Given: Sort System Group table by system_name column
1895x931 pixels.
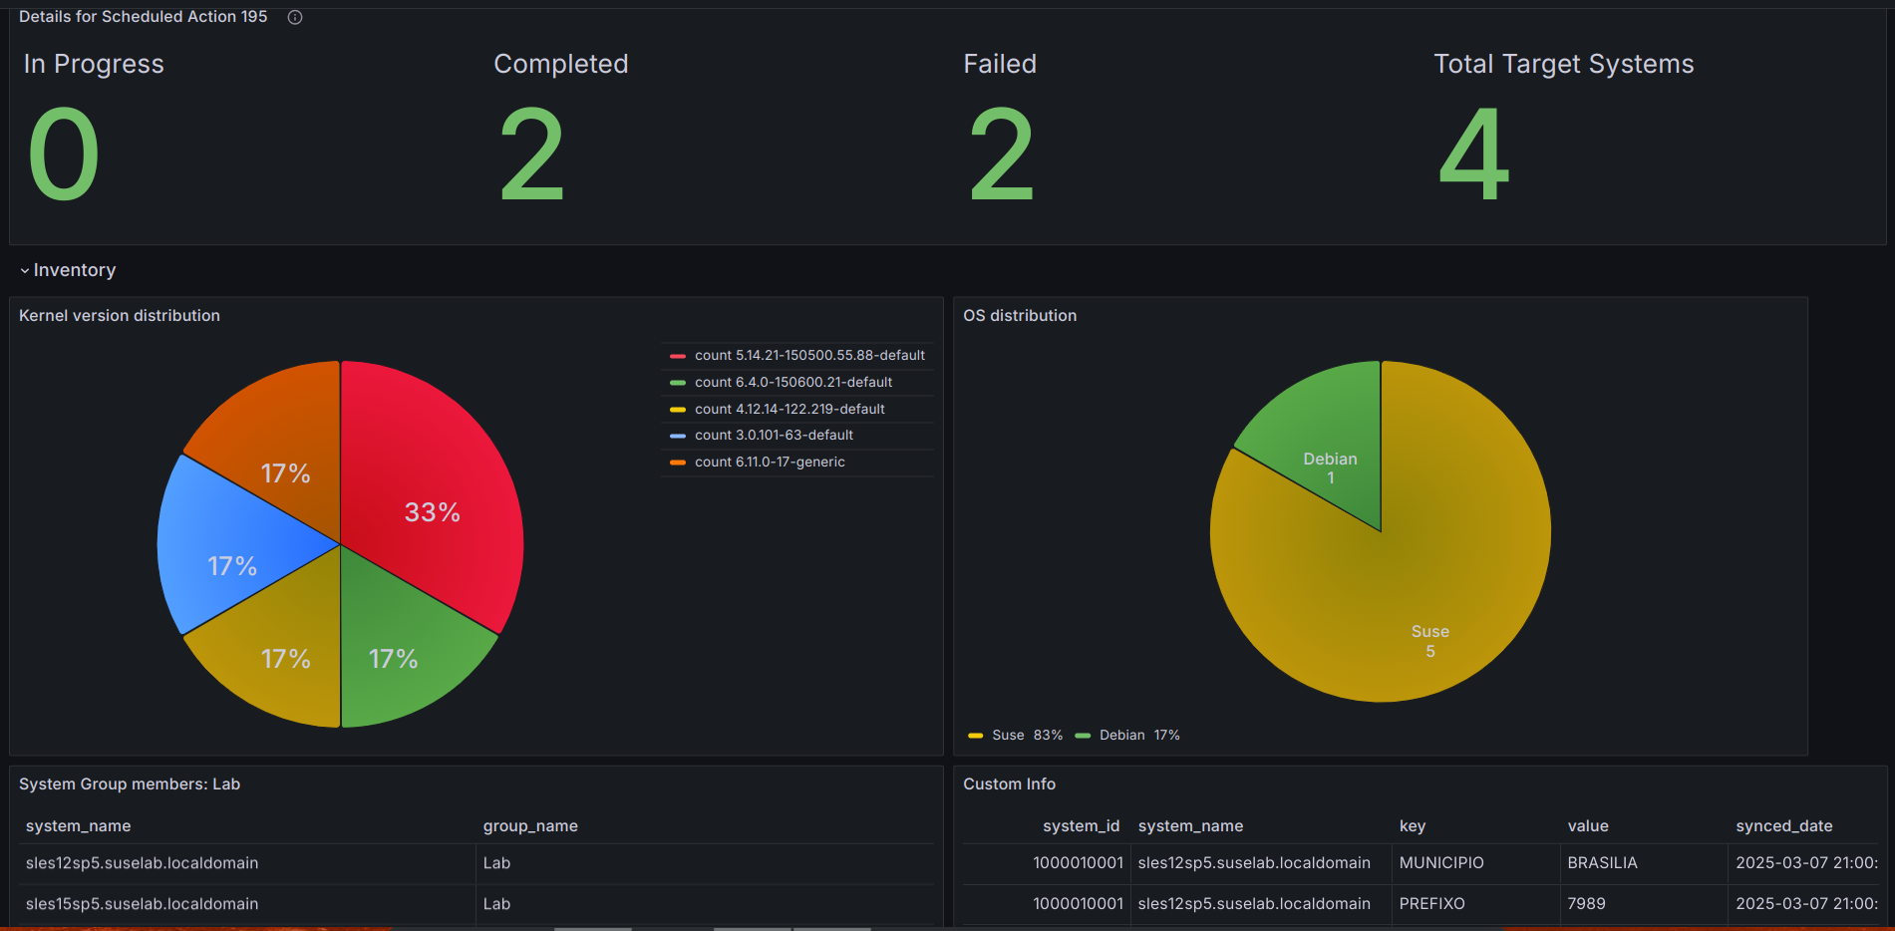Looking at the screenshot, I should click(79, 826).
